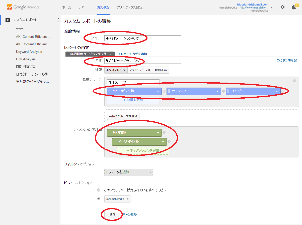Click the 保存 button

coord(112,214)
